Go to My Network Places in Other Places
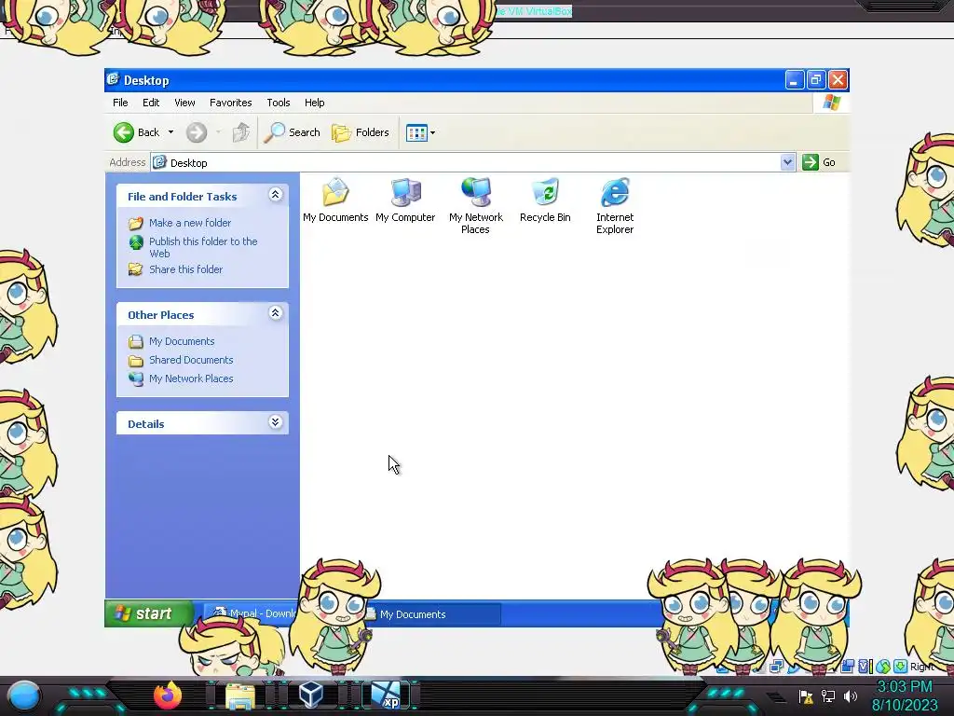 191,379
